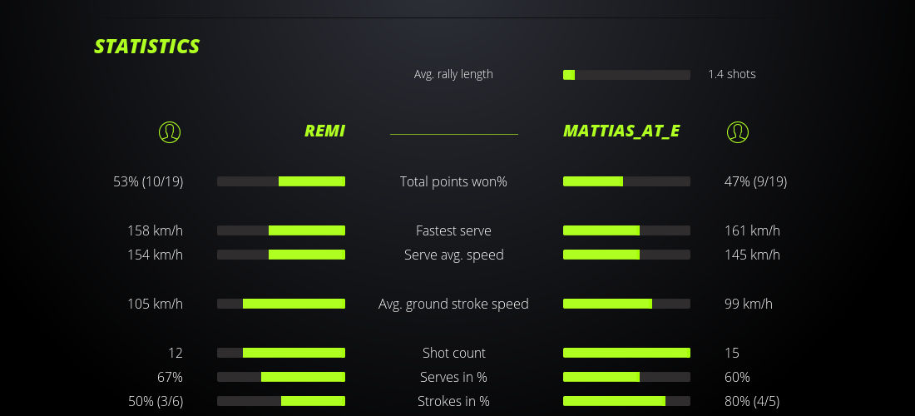Click the Avg. rally length bar
This screenshot has height=416, width=915.
pos(626,75)
